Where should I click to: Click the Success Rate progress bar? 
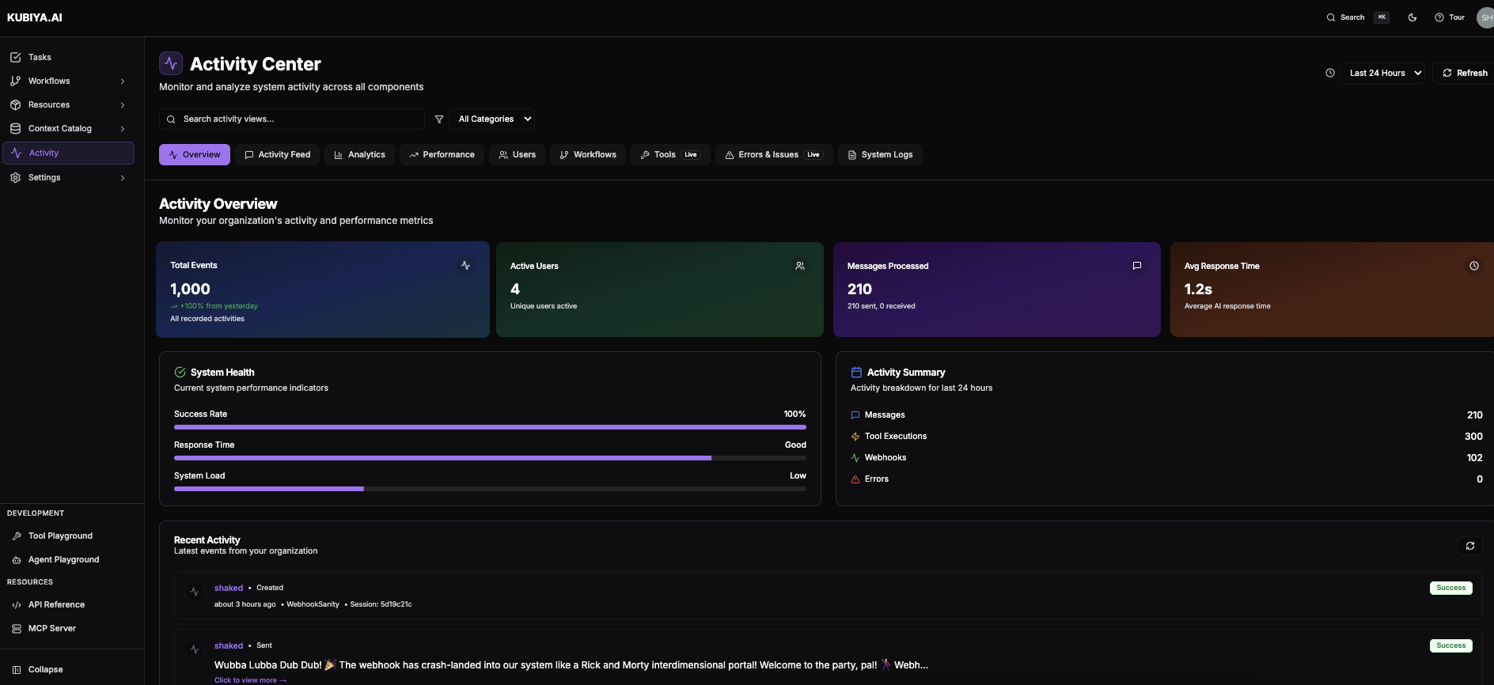[x=490, y=427]
